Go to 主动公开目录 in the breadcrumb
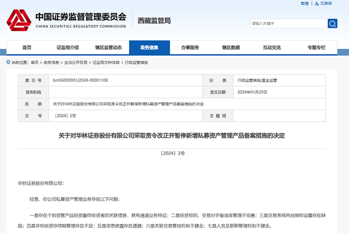The image size is (349, 234). (76, 63)
